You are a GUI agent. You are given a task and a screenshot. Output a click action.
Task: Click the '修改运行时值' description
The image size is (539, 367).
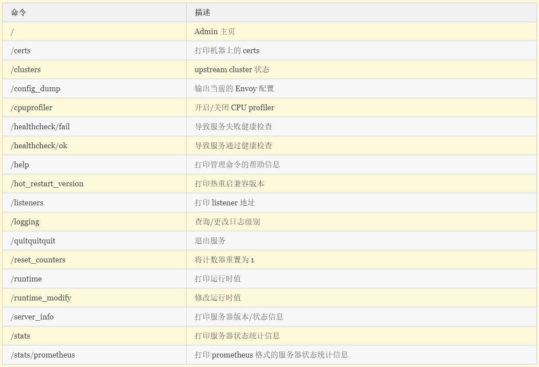[x=218, y=298]
